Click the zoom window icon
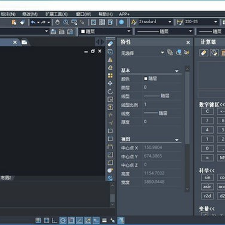Viewport: 225px width, 225px height. (74, 22)
